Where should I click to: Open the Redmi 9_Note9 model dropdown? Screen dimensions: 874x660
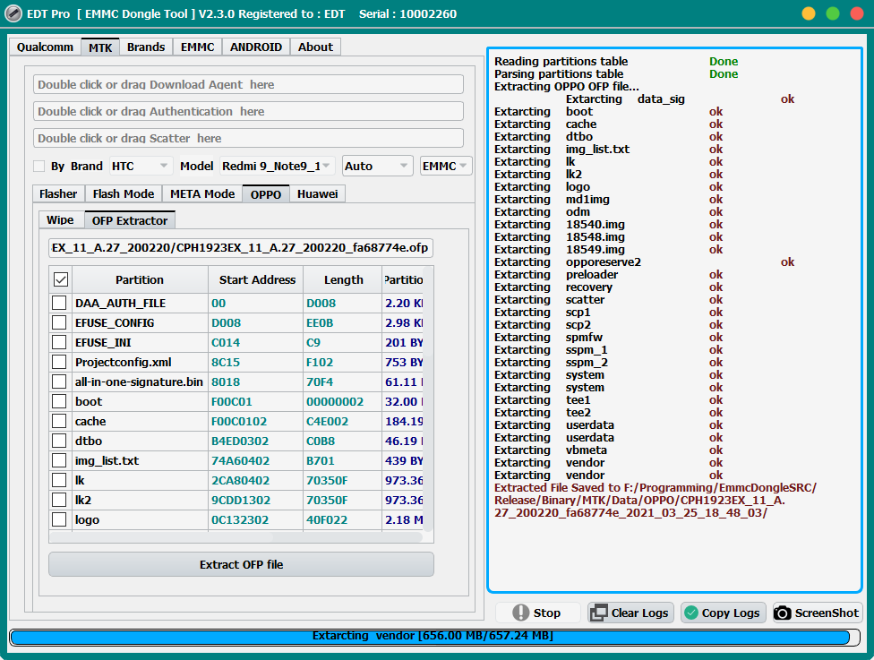[x=277, y=166]
